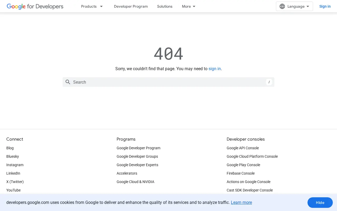Open Cast SDK Developer Console link
The width and height of the screenshot is (337, 211).
point(250,190)
